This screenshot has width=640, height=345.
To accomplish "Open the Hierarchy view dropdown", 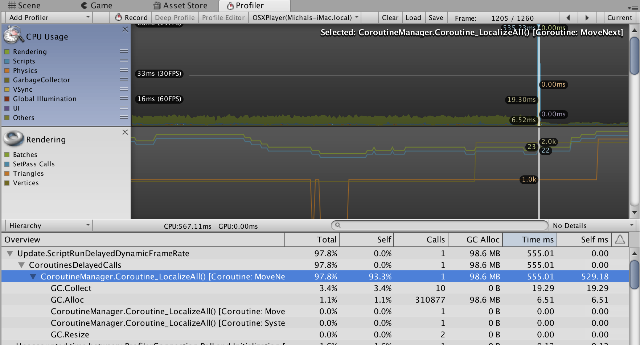I will [49, 226].
